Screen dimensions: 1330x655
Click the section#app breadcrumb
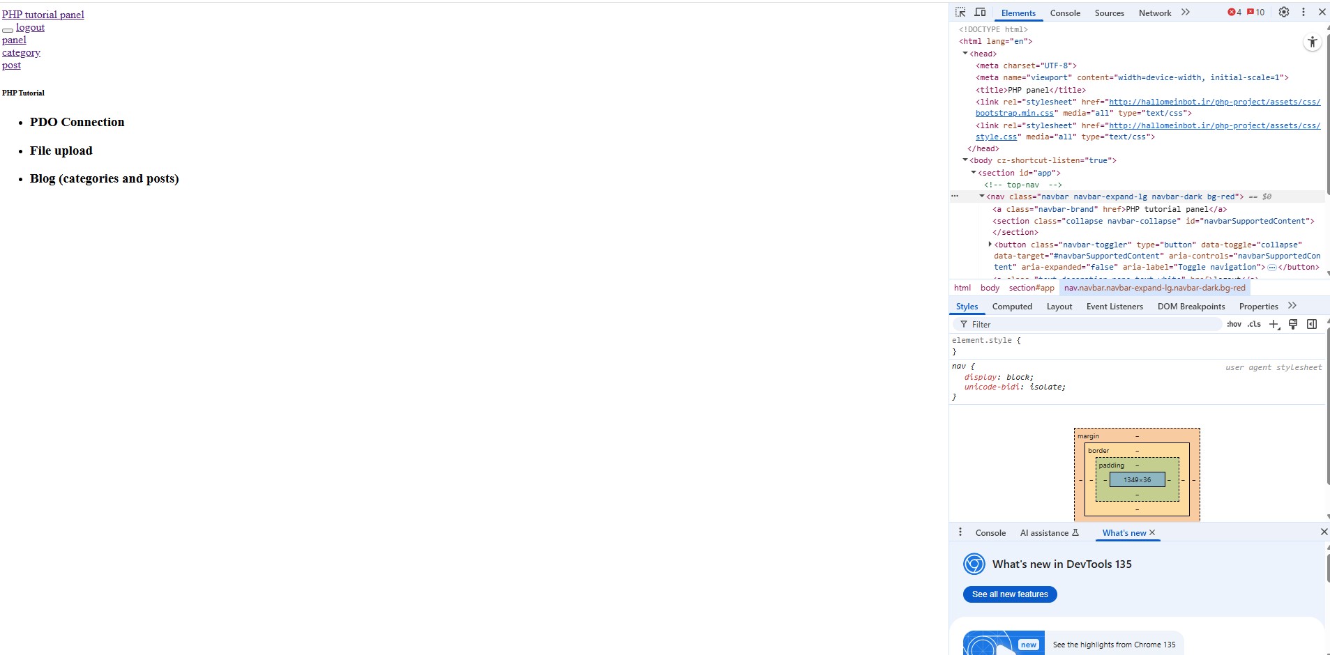pos(1031,288)
